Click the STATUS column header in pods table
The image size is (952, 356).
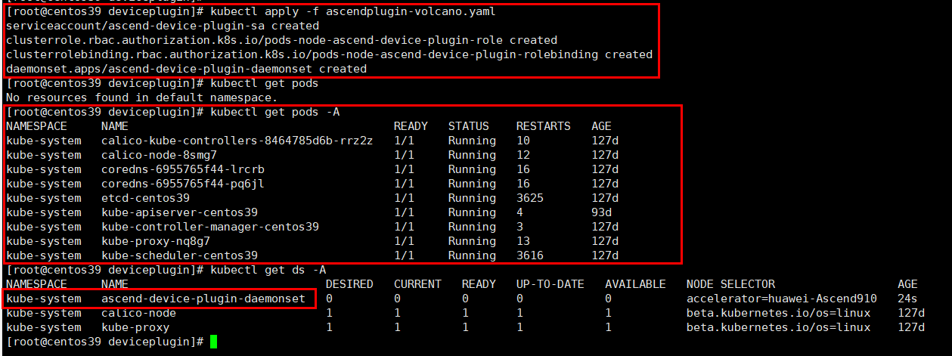(x=469, y=126)
